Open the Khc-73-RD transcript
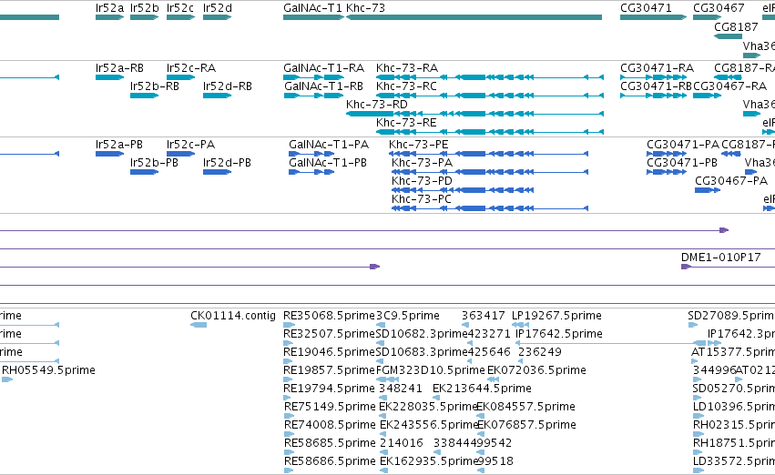The height and width of the screenshot is (475, 775). pos(475,114)
